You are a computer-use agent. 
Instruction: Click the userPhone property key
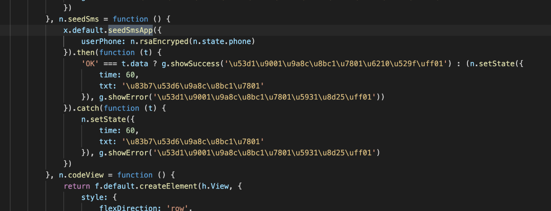[x=99, y=41]
